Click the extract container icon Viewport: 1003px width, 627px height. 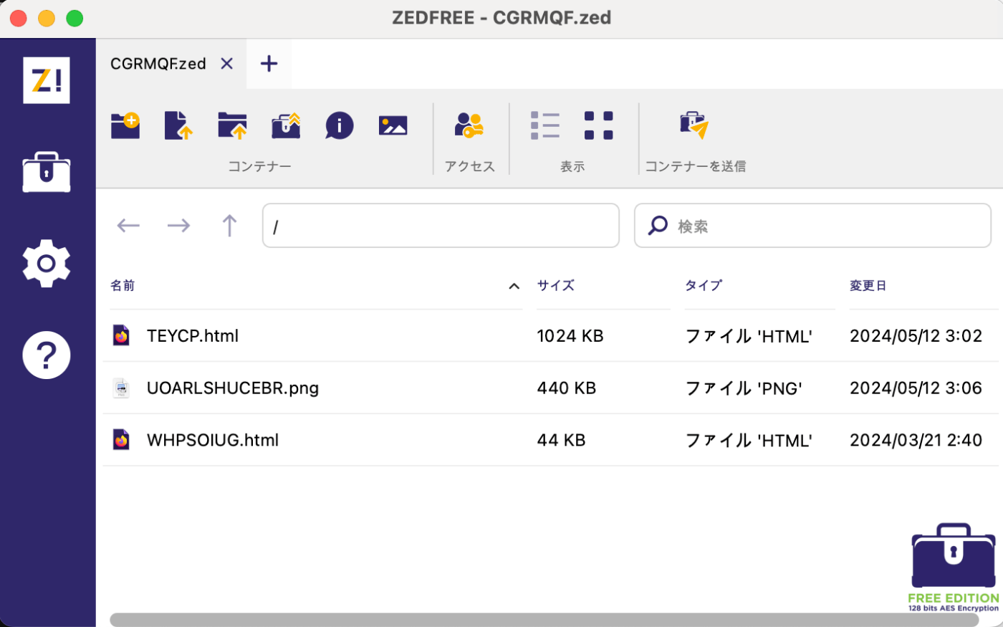(x=286, y=125)
